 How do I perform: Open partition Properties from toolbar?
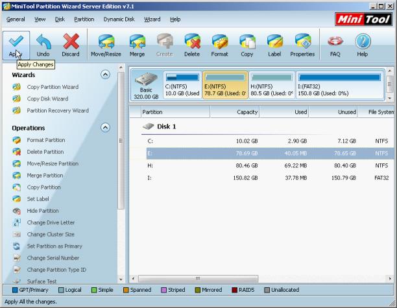point(302,41)
